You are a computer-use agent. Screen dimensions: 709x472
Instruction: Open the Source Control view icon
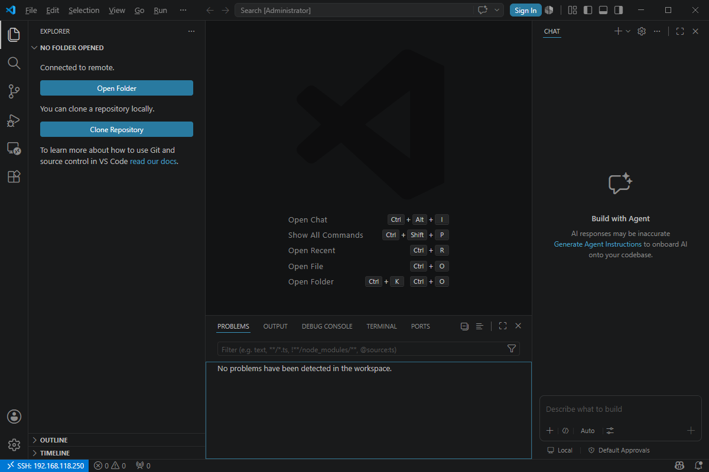(14, 91)
